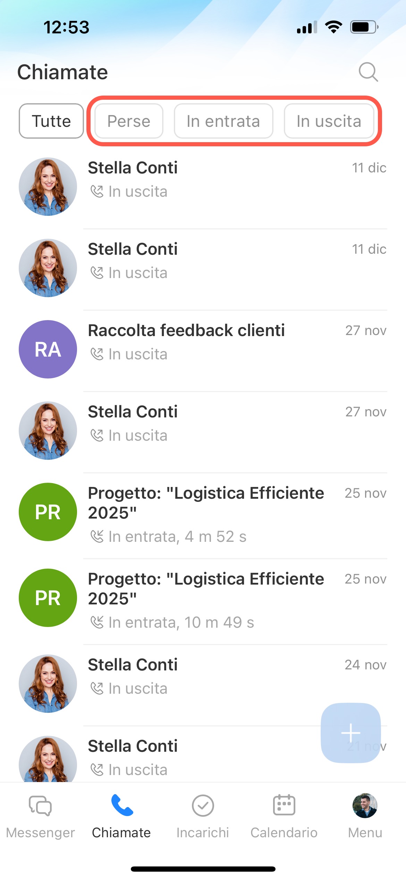This screenshot has width=406, height=880.
Task: Tap the search magnifier icon
Action: coord(368,72)
